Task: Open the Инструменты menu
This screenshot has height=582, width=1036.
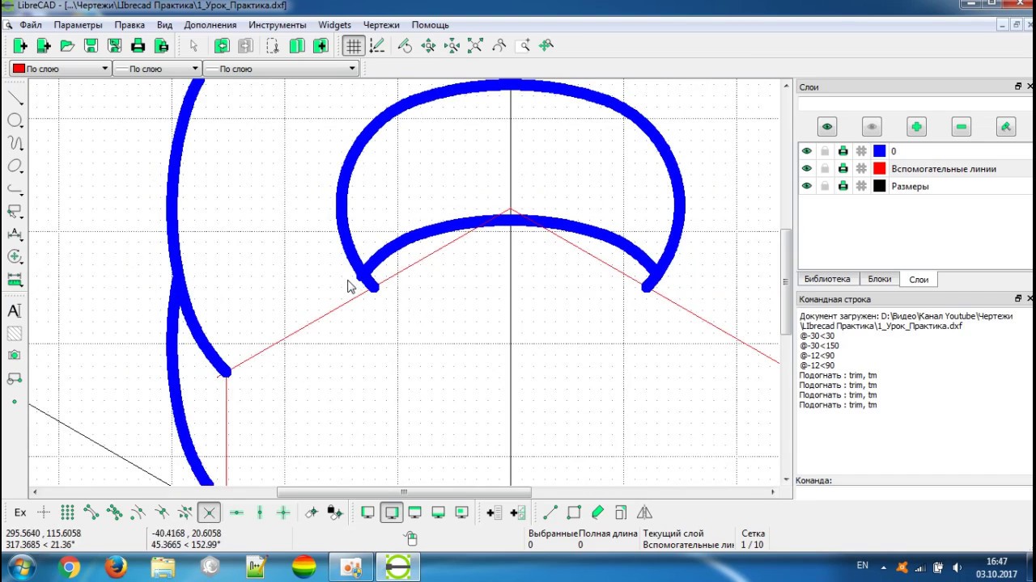Action: (278, 25)
